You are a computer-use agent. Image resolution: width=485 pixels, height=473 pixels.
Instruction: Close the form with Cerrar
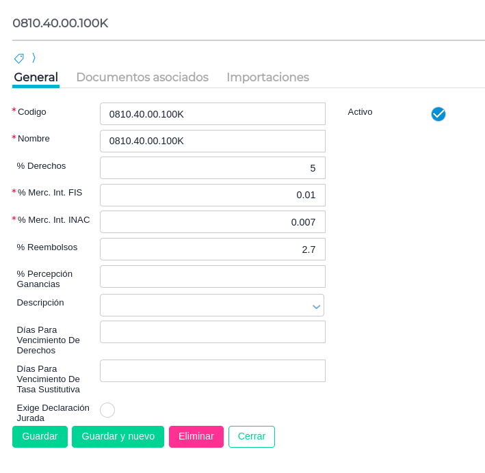click(252, 437)
